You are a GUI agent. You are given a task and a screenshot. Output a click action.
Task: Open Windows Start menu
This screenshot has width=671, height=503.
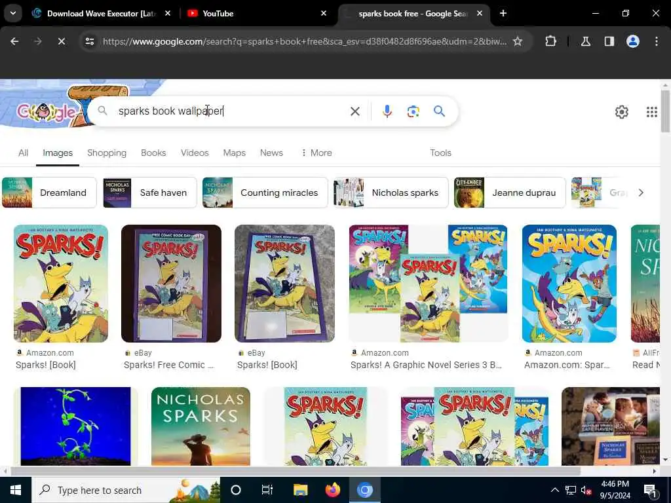[x=16, y=490]
